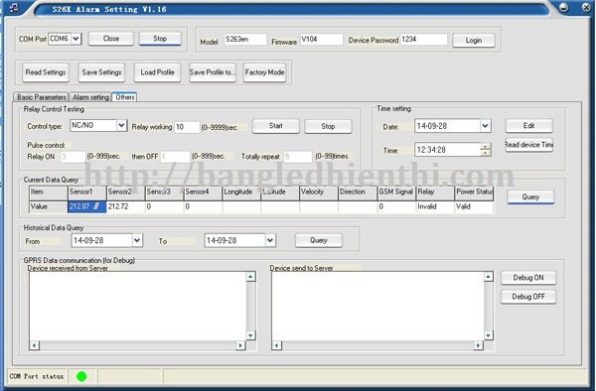The width and height of the screenshot is (596, 391).
Task: Click the Read Settings button
Action: 46,72
